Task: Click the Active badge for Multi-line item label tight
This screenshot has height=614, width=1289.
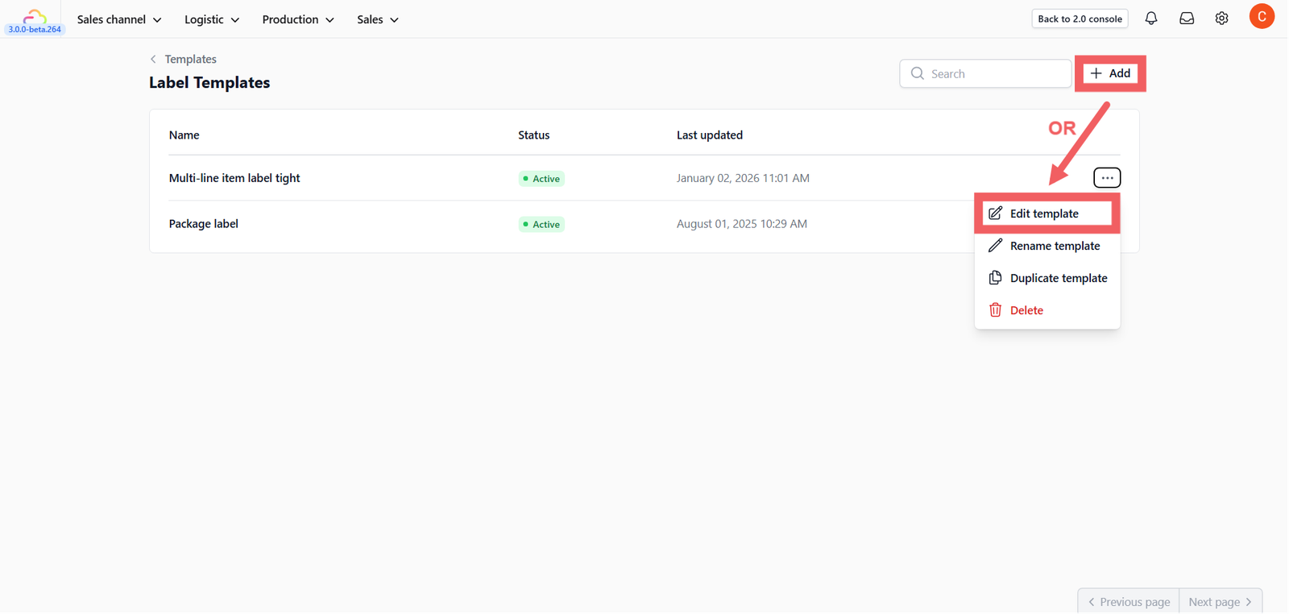Action: (541, 179)
